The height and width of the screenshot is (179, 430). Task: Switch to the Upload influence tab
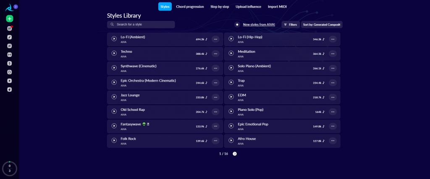point(249,7)
